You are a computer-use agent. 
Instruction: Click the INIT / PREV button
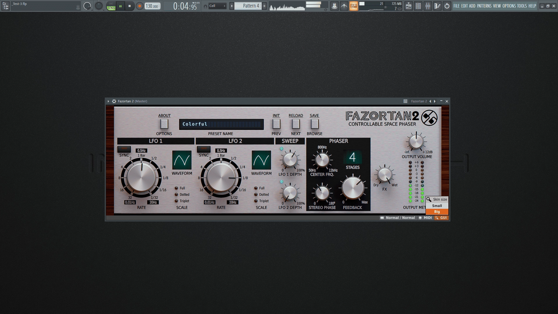click(276, 124)
